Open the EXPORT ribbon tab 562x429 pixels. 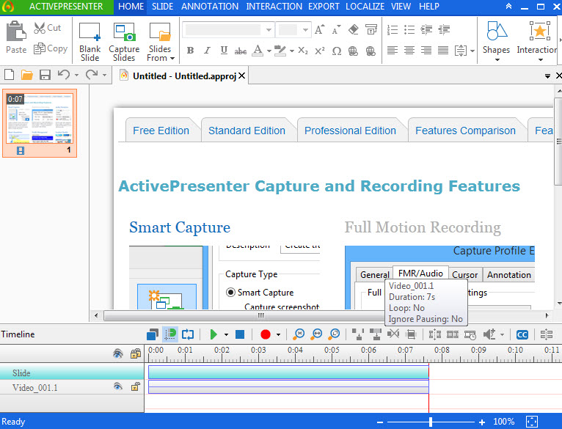tap(324, 7)
